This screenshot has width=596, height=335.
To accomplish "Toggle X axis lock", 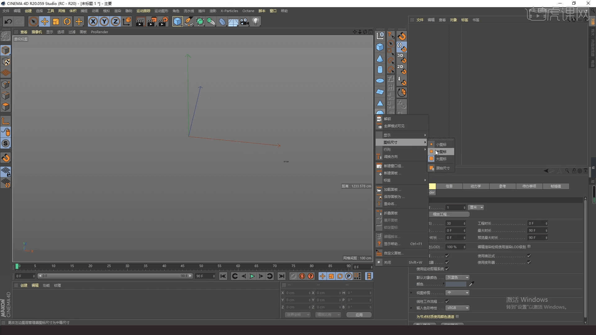I will (x=93, y=21).
